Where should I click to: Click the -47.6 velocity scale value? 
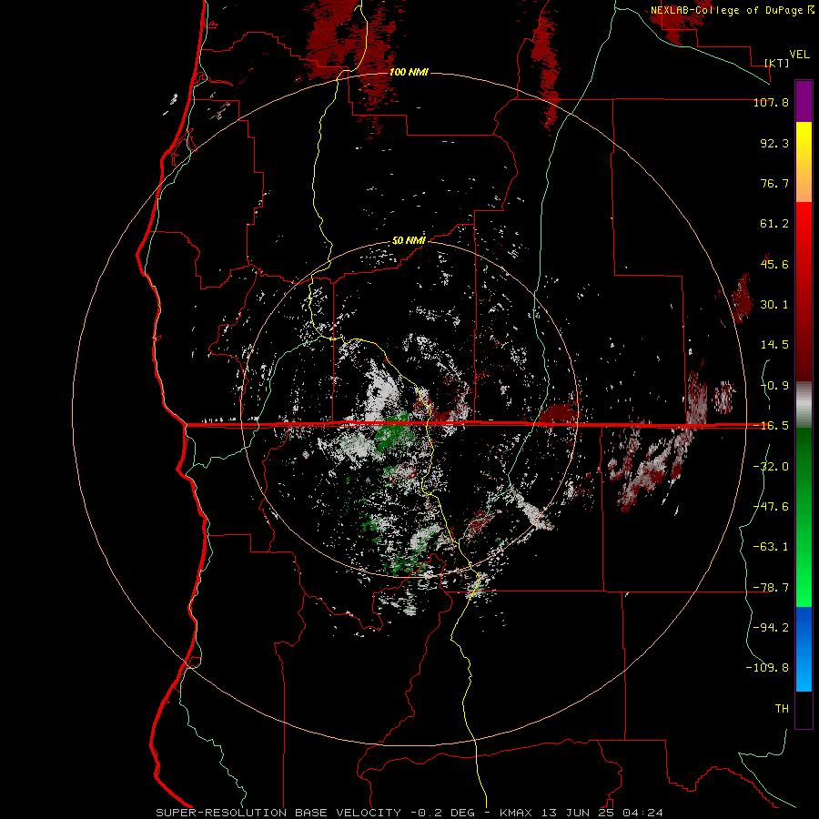pos(771,507)
